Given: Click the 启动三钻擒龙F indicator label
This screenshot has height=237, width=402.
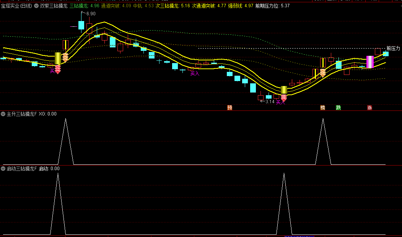Looking at the screenshot, I should point(22,169).
